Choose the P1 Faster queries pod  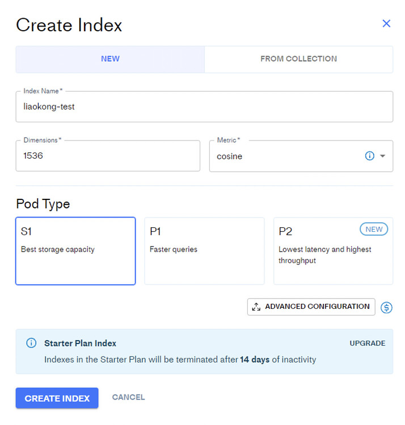pyautogui.click(x=204, y=250)
